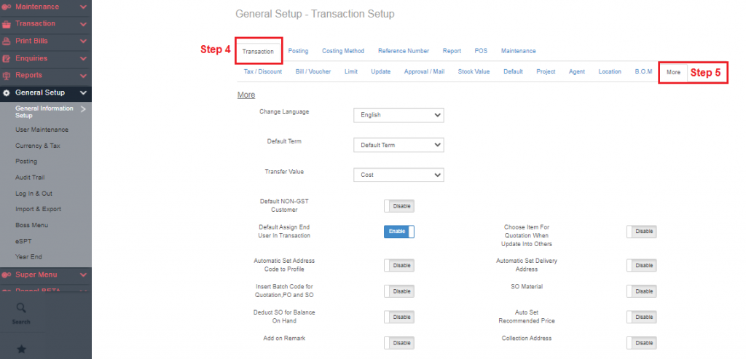
Task: Disable Default Assign End User In Transaction
Action: click(398, 232)
